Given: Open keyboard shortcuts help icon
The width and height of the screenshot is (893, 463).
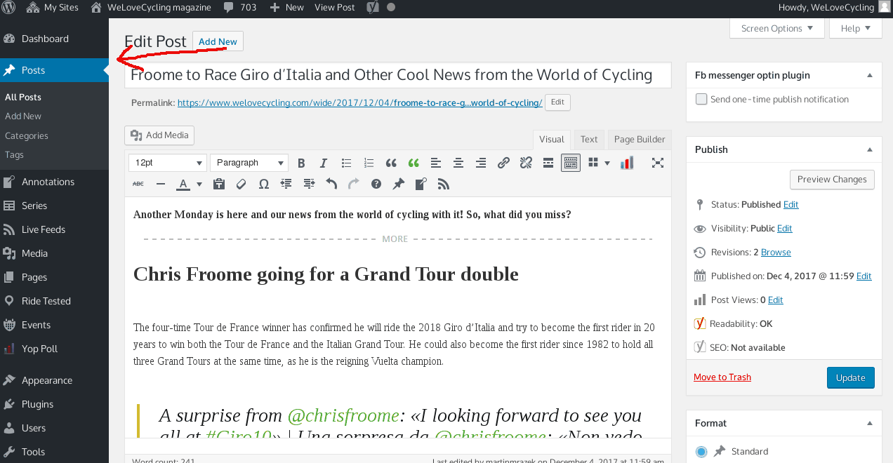Looking at the screenshot, I should click(x=376, y=184).
